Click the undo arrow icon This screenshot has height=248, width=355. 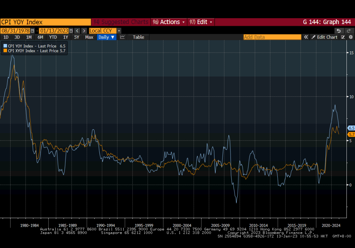click(x=338, y=31)
